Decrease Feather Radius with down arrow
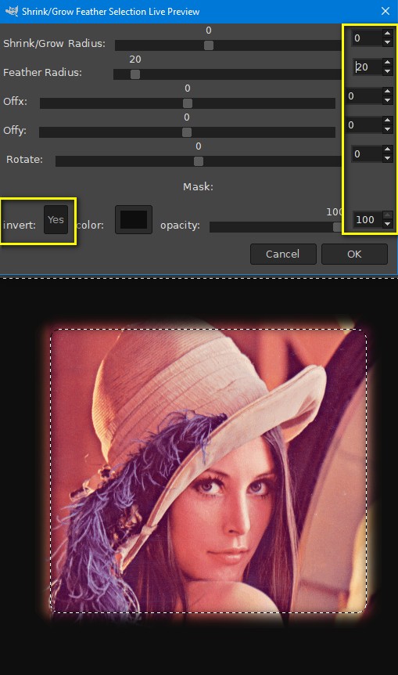Screen dimensions: 398x675 click(x=387, y=71)
